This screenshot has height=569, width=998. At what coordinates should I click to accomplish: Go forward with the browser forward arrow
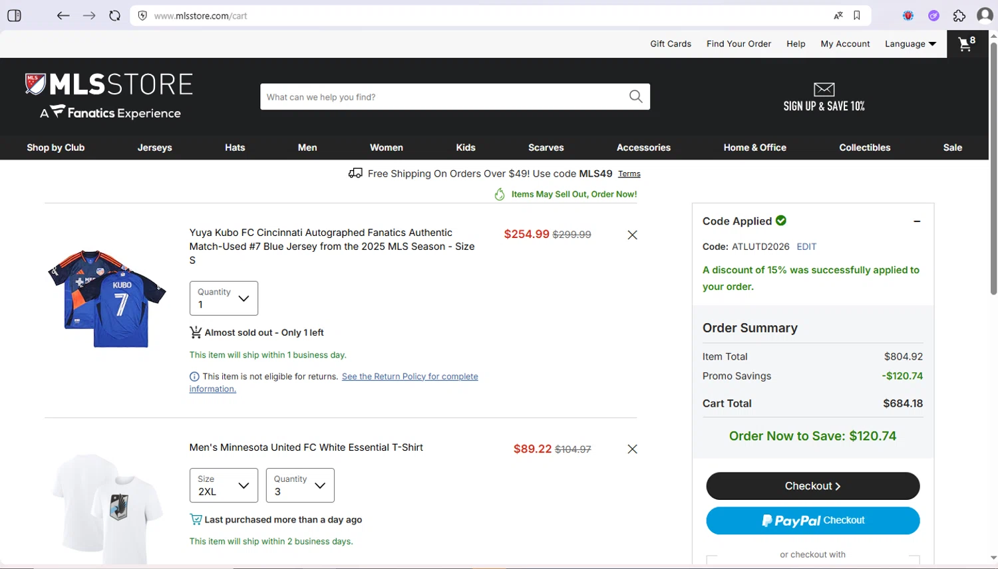pos(89,15)
